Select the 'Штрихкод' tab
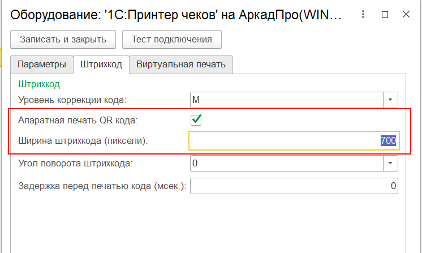This screenshot has height=253, width=422. pos(101,64)
